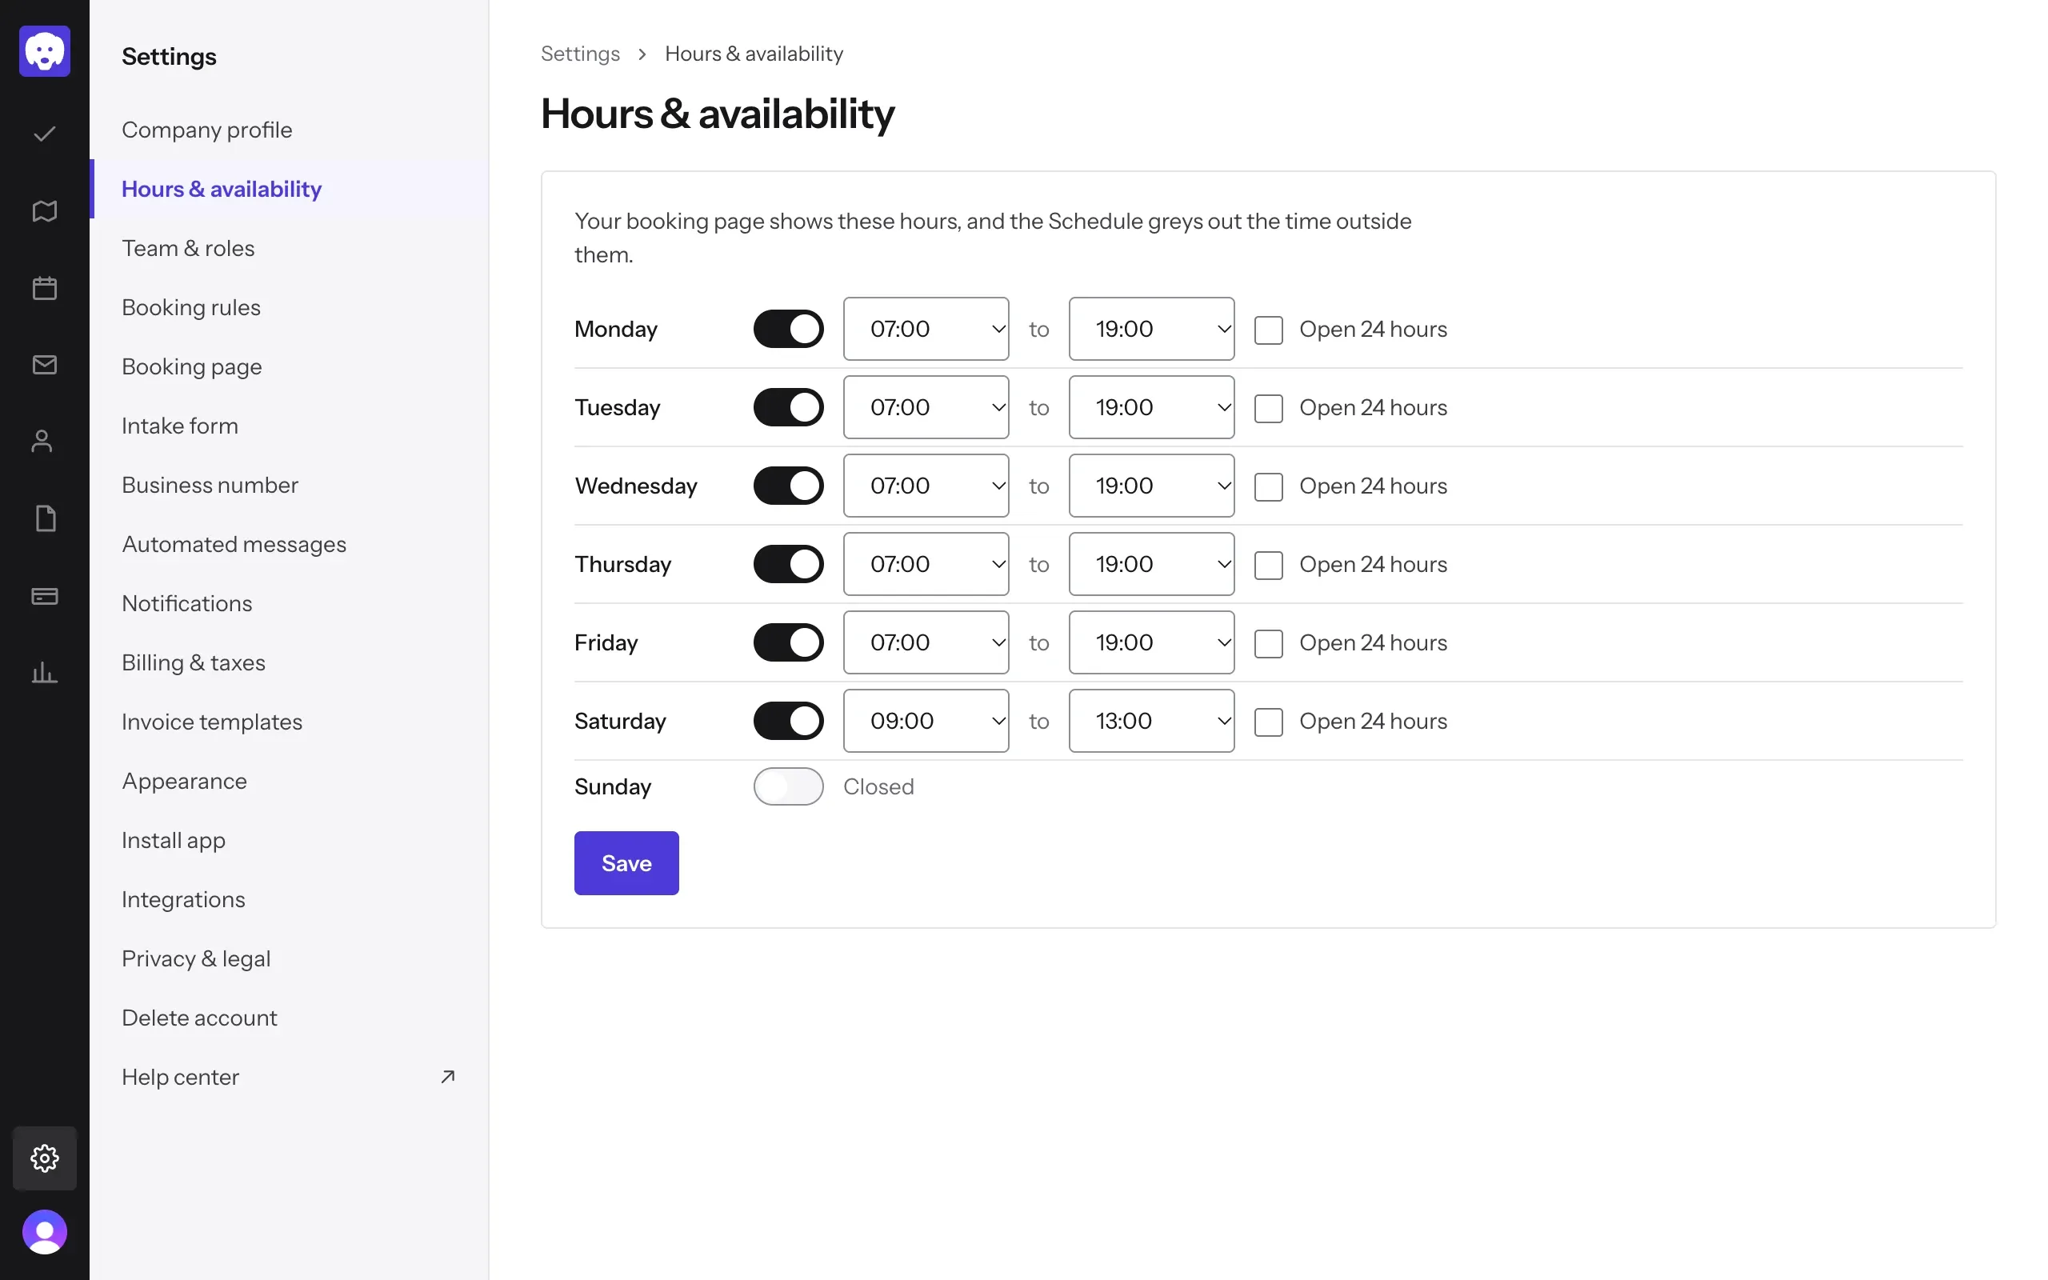
Task: Open Friday closing time dropdown
Action: click(x=1151, y=642)
